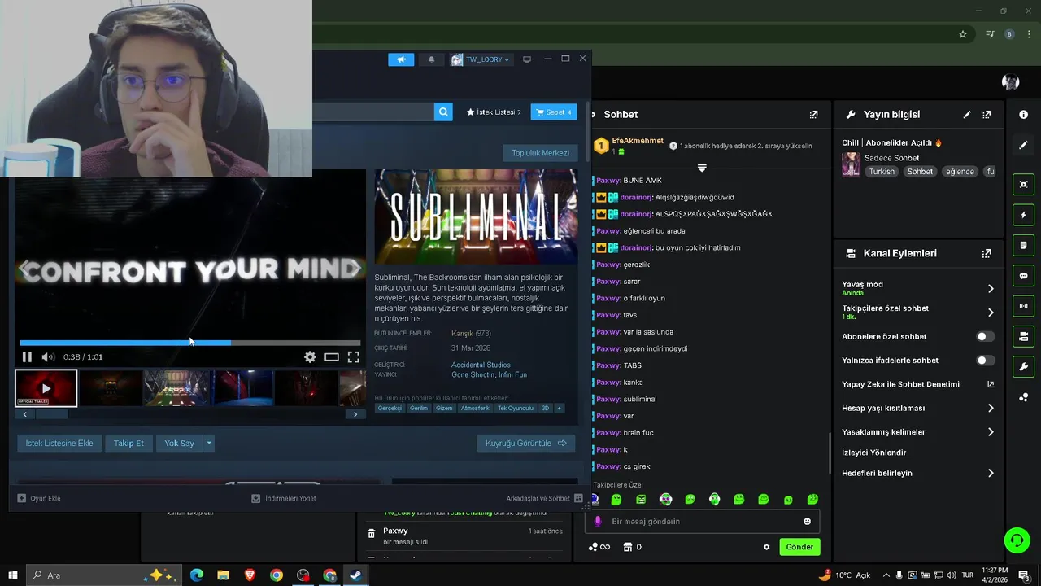Viewport: 1041px width, 586px height.
Task: Pop out the Sohbet chat panel
Action: (813, 115)
